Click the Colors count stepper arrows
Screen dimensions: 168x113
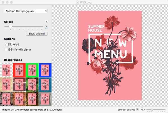point(46,27)
